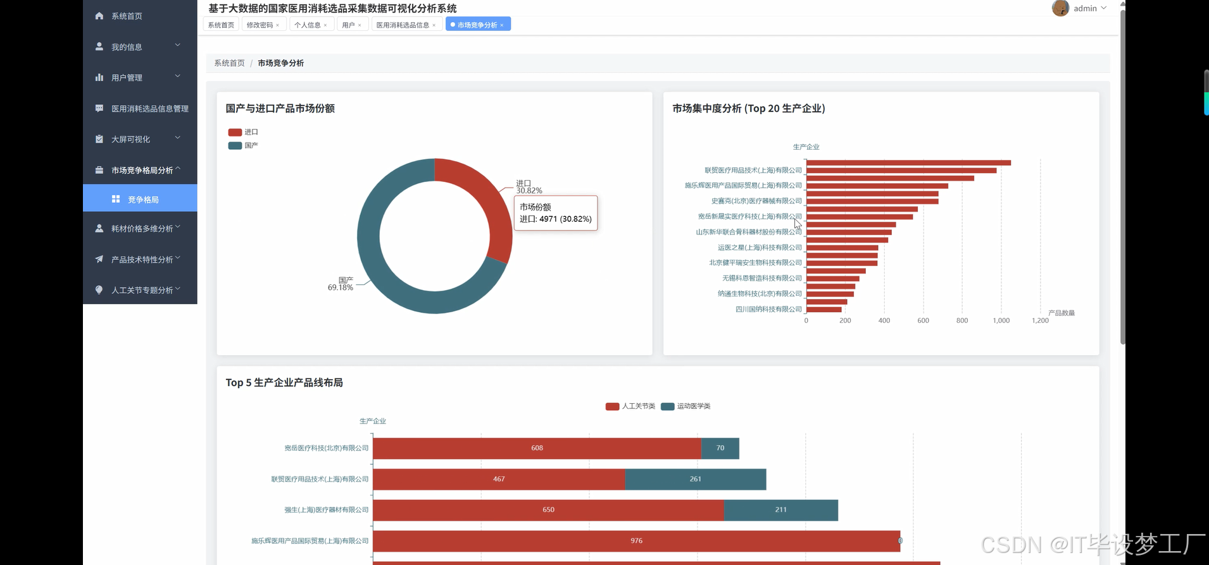This screenshot has height=565, width=1209.
Task: Toggle the 进口 legend in pie chart
Action: [243, 132]
